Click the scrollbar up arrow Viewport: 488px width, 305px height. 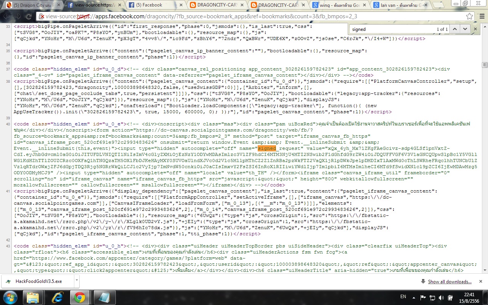[x=485, y=26]
